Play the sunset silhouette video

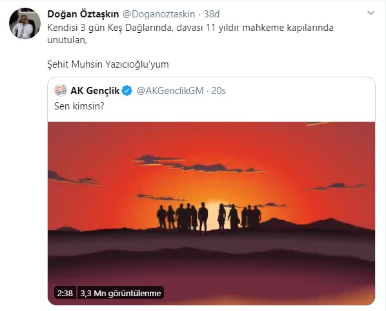coord(211,213)
